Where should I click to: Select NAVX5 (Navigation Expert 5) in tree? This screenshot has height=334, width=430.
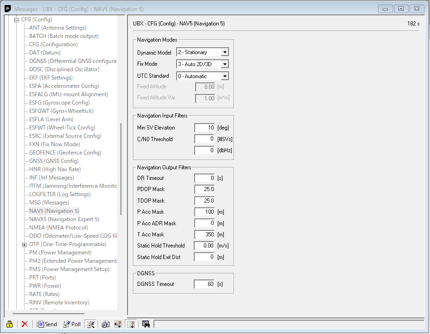click(x=64, y=219)
